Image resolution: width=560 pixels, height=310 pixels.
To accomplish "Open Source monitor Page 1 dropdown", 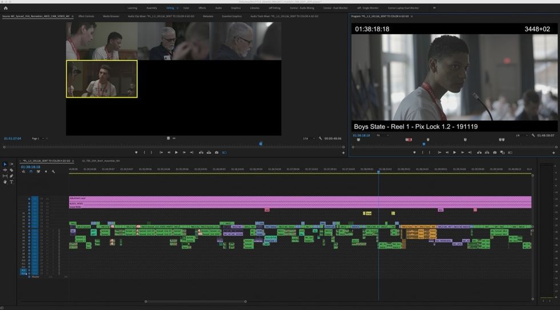I will pos(39,138).
